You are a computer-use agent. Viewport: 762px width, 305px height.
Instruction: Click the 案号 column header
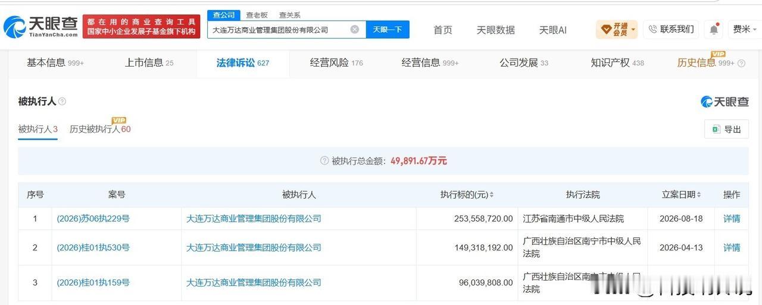pos(117,194)
